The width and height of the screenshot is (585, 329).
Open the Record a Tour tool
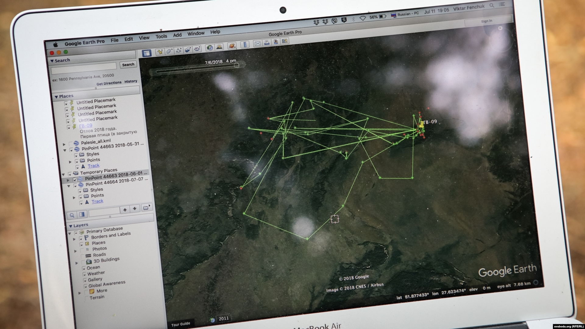point(197,49)
